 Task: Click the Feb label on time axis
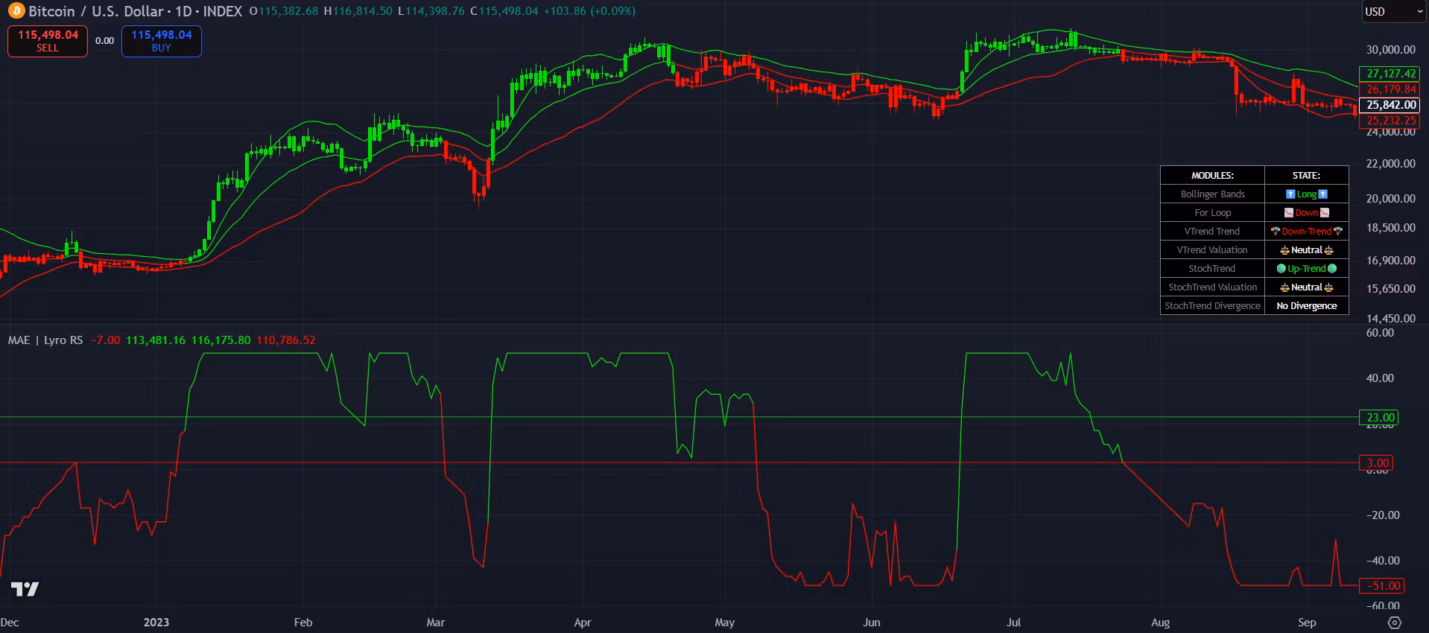[x=303, y=623]
